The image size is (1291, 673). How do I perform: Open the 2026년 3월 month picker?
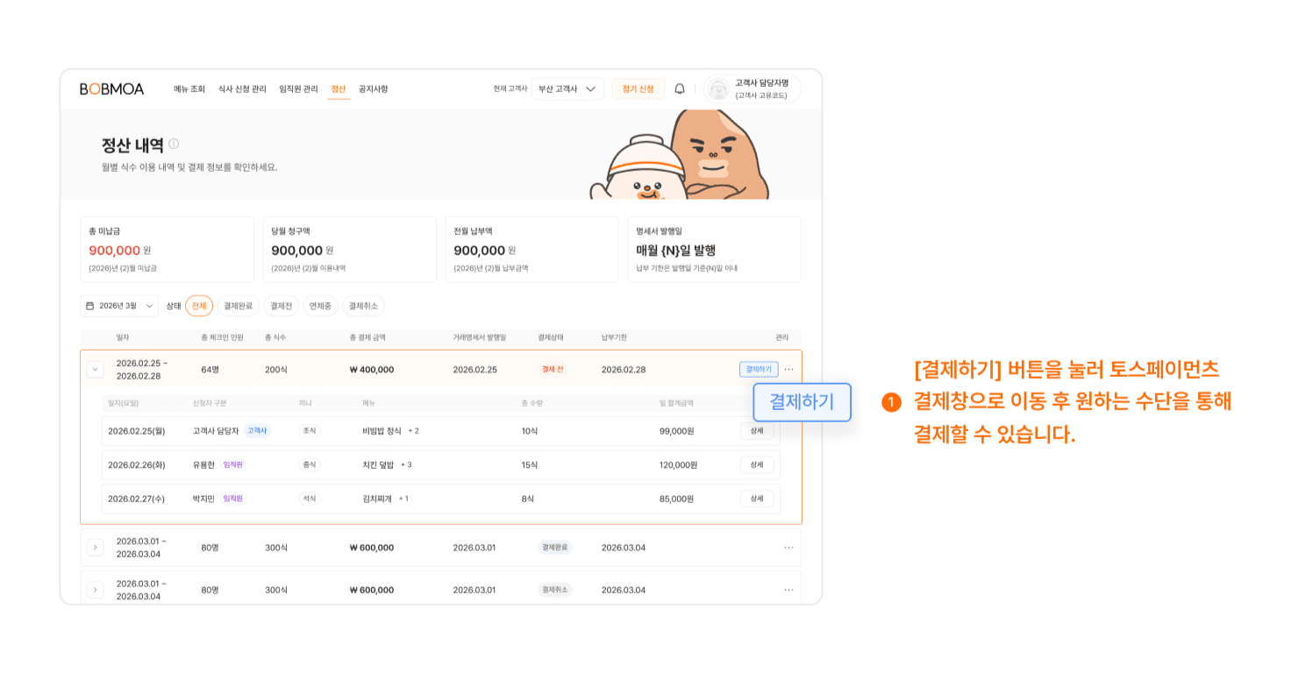point(119,306)
